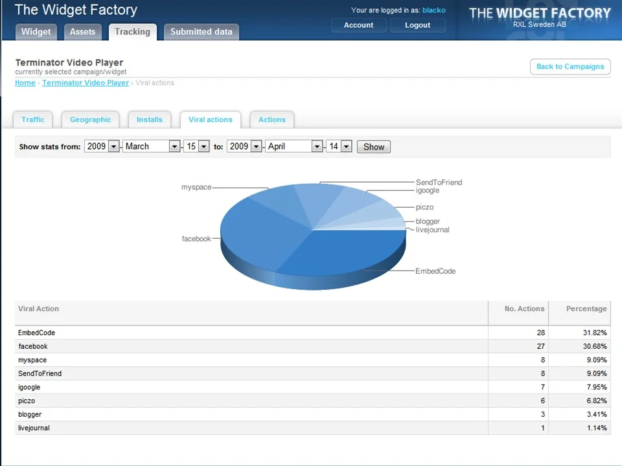The height and width of the screenshot is (466, 622).
Task: Select the SendToFriend table row name
Action: (x=40, y=373)
